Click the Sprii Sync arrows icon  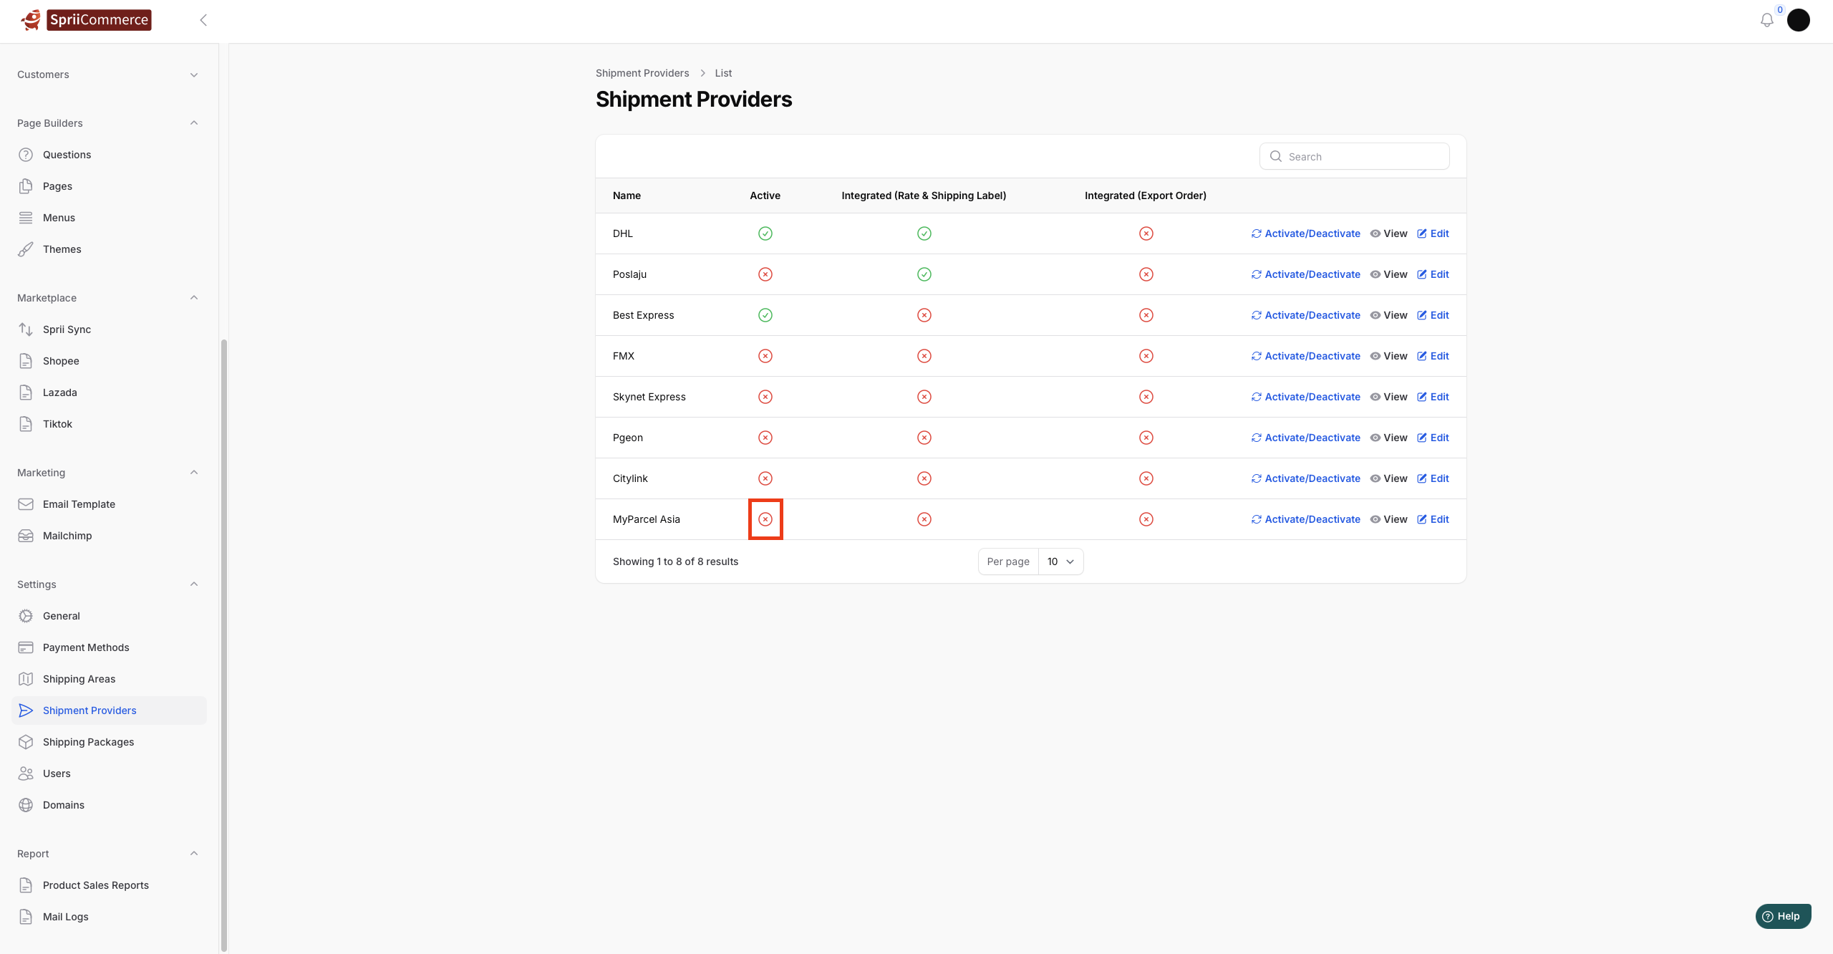pyautogui.click(x=26, y=329)
